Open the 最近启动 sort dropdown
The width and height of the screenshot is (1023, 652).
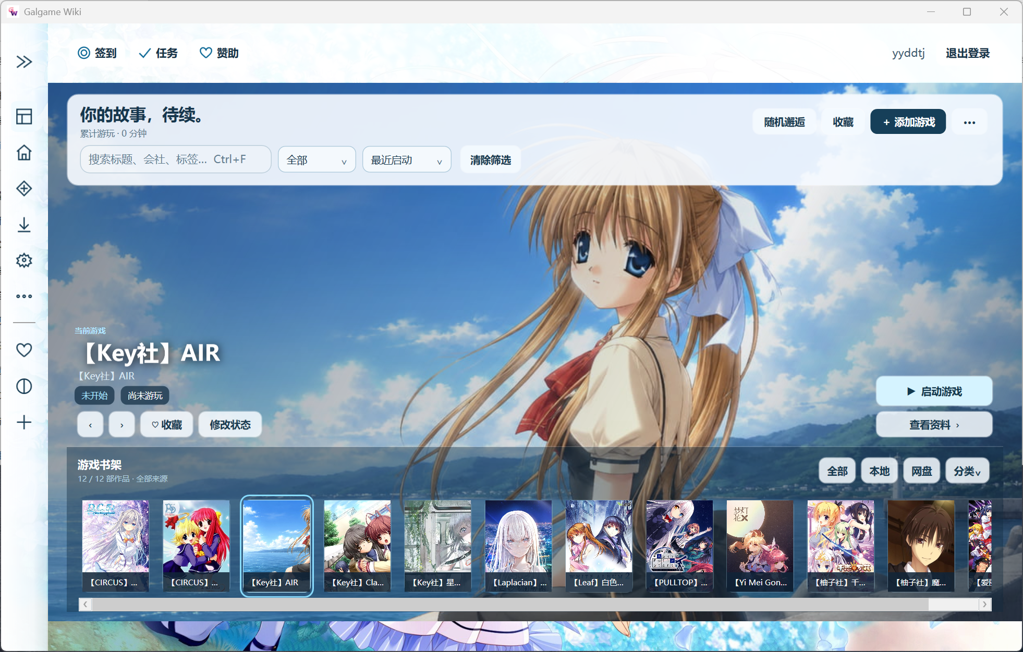click(407, 159)
